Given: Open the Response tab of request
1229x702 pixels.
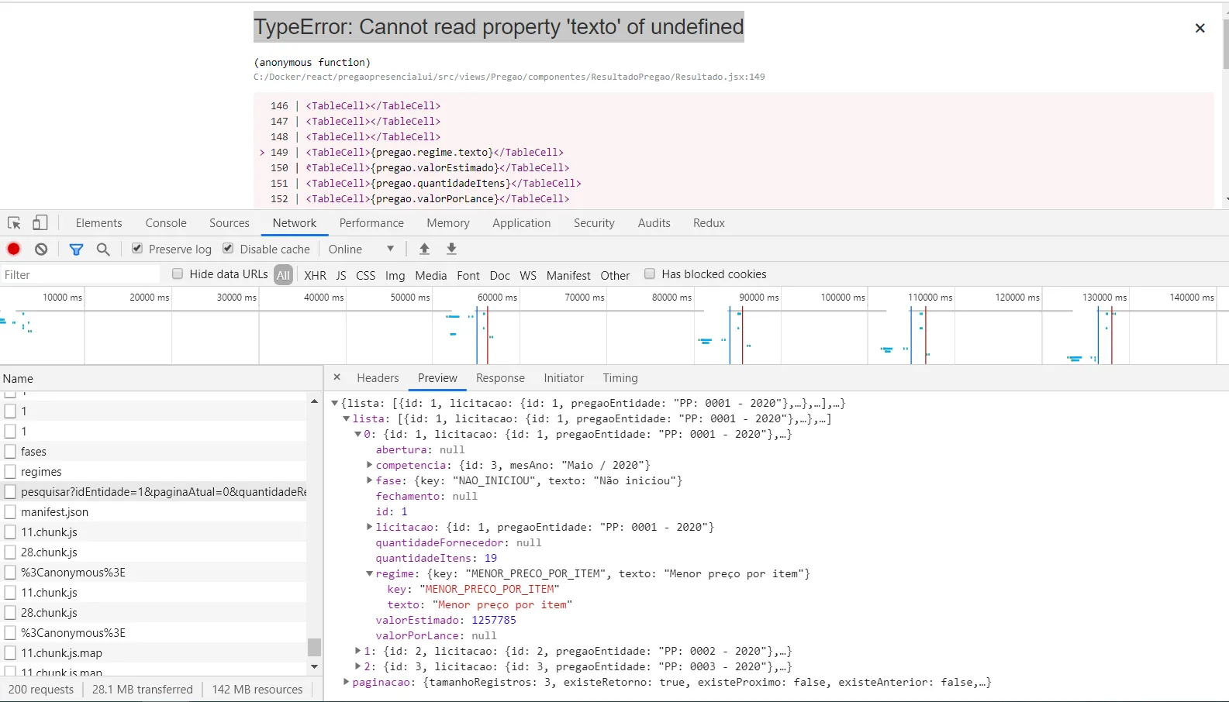Looking at the screenshot, I should pyautogui.click(x=500, y=378).
